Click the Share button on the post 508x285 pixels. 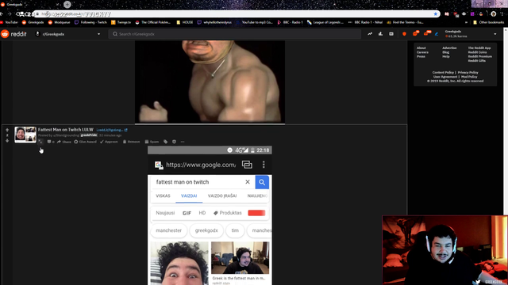[x=64, y=142]
